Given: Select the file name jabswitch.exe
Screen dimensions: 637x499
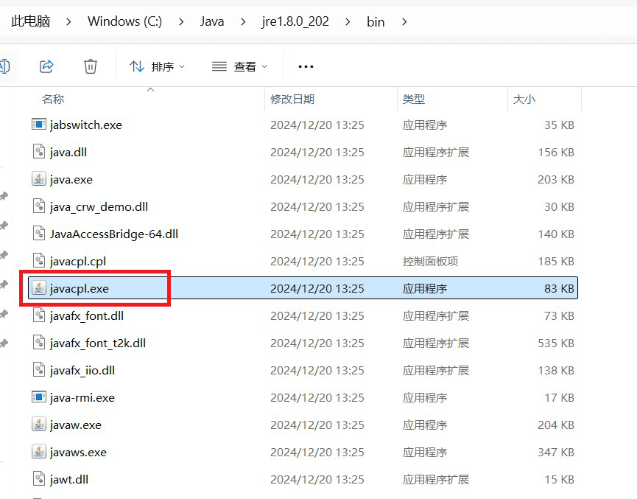Looking at the screenshot, I should [85, 125].
